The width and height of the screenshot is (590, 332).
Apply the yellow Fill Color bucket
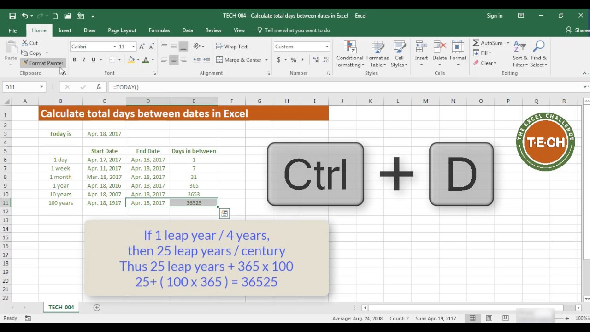coord(131,60)
